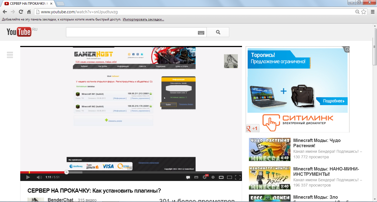Click the 1:11 / 5:51 time display
This screenshot has width=377, height=202.
(53, 177)
